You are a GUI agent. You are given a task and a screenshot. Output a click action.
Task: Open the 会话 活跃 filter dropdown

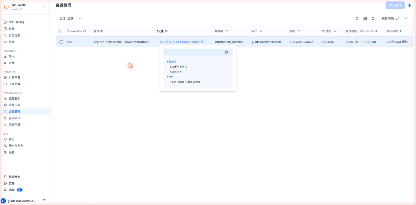coord(70,19)
